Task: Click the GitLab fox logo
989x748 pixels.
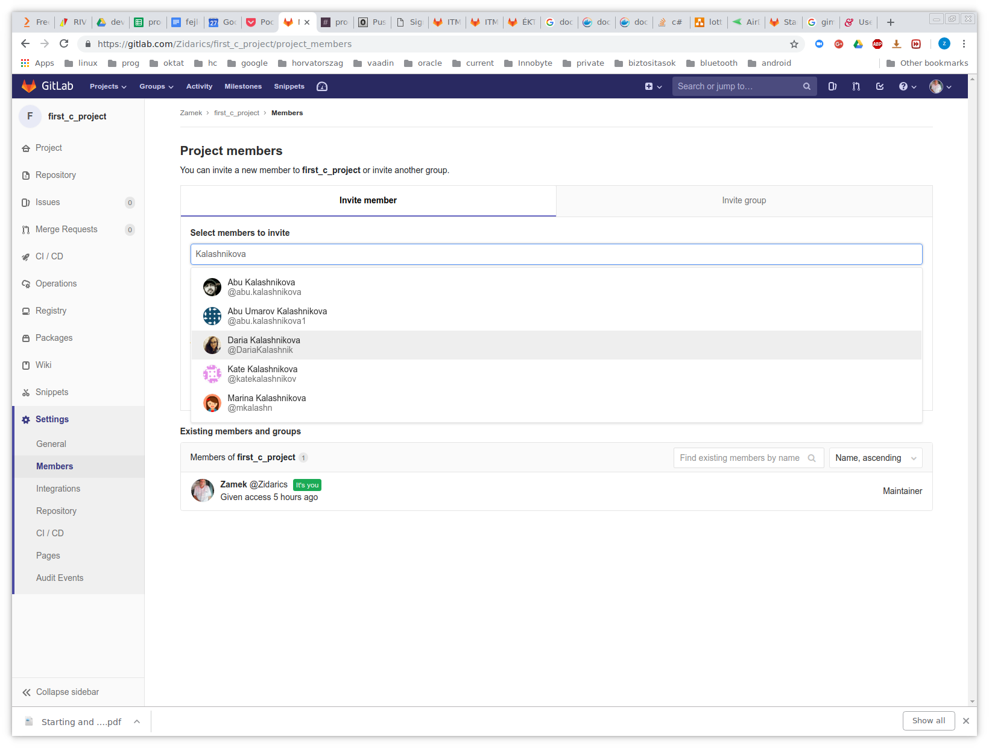Action: (29, 86)
